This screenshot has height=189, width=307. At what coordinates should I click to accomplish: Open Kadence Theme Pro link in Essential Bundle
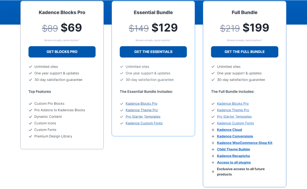(141, 110)
